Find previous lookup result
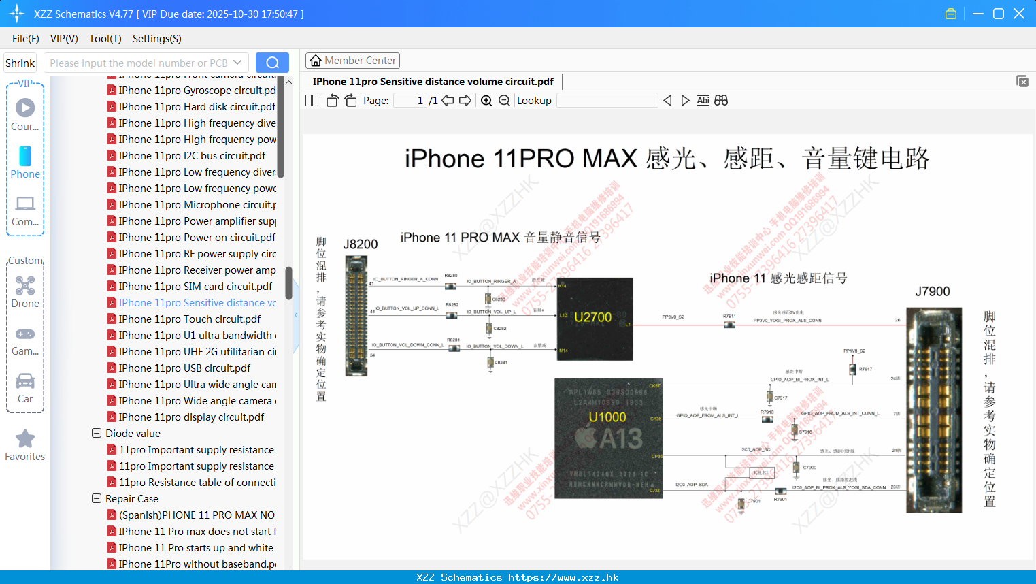1036x584 pixels. 667,101
